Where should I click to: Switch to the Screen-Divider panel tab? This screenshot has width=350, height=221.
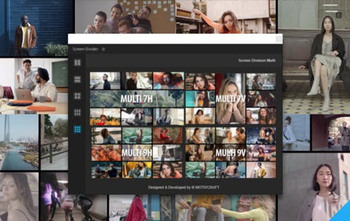tap(85, 49)
